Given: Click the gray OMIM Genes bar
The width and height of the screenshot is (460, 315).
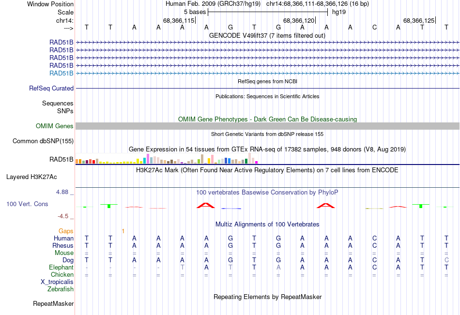Looking at the screenshot, I should [267, 126].
